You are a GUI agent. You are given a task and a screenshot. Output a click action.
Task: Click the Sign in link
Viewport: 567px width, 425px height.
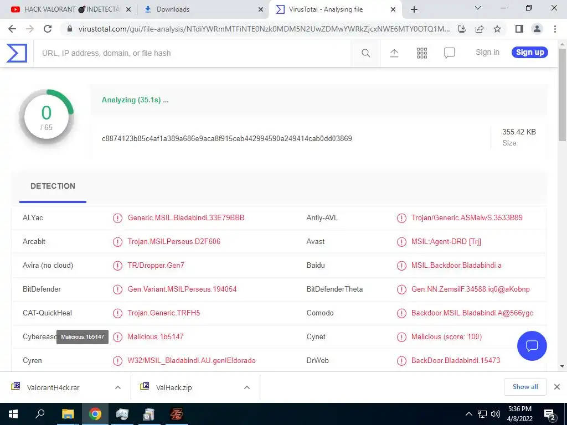487,53
